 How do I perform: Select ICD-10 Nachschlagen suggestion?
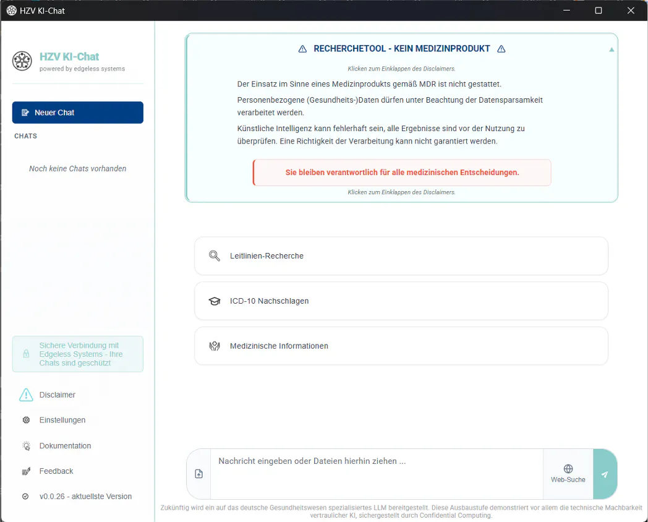[401, 301]
